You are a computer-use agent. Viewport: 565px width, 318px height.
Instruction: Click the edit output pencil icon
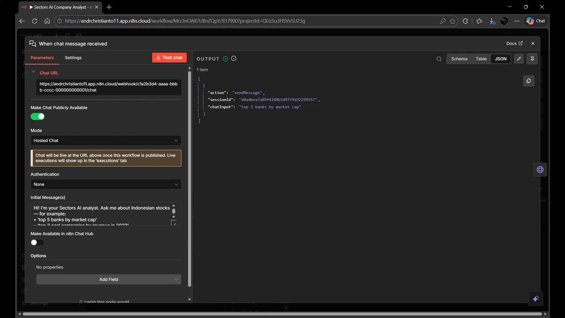[x=519, y=58]
